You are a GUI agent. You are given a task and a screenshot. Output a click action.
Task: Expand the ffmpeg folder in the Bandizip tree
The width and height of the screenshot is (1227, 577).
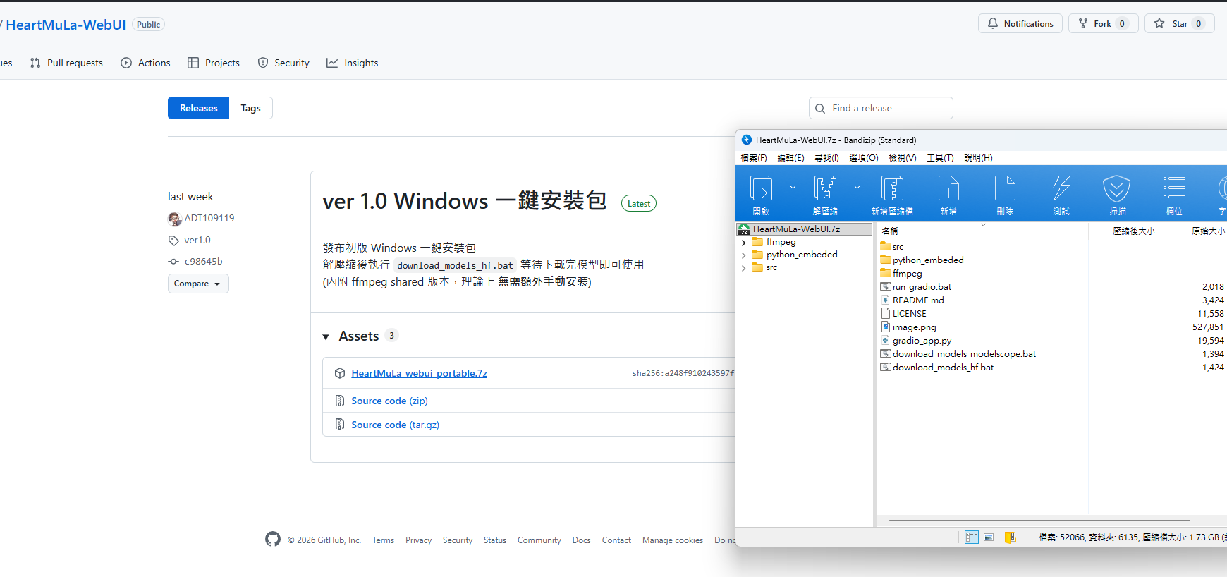[743, 243]
